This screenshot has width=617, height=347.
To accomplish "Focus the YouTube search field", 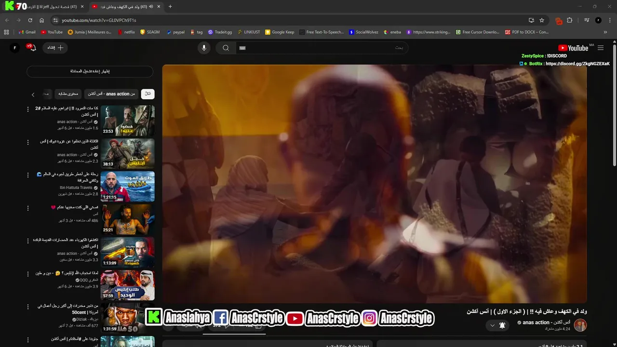I will point(322,48).
